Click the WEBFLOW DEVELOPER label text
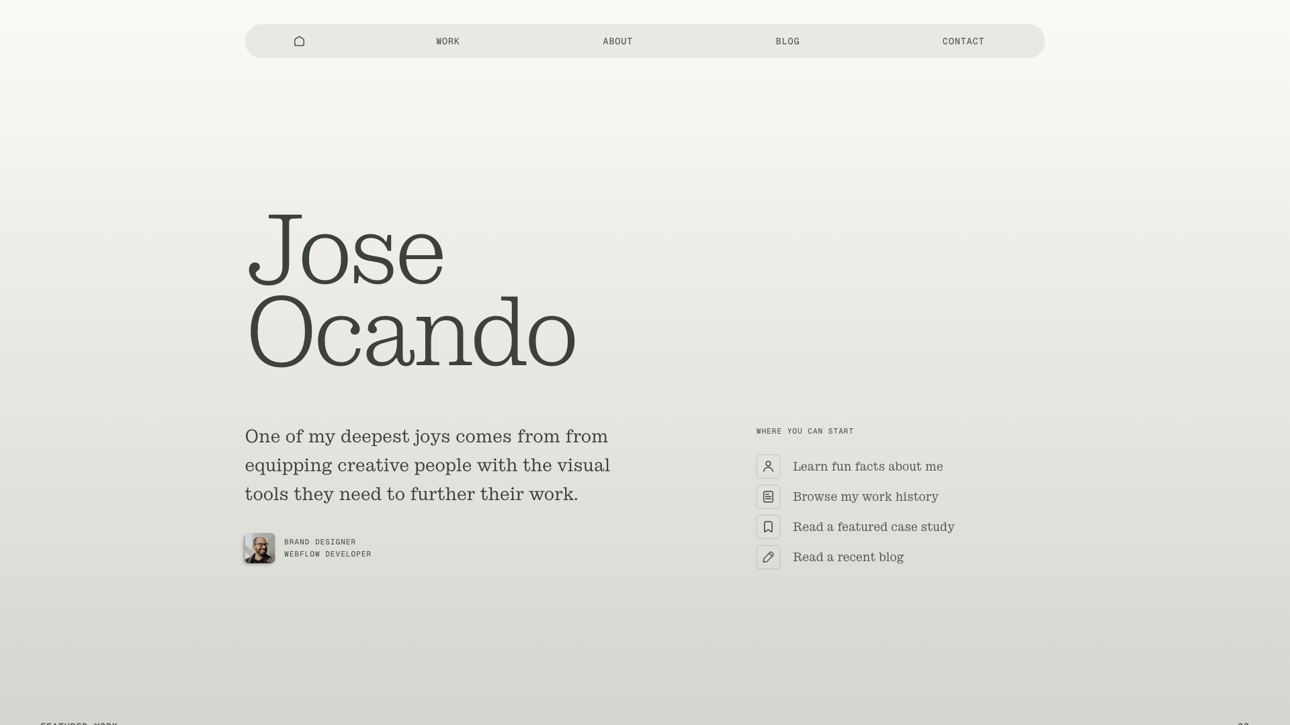The image size is (1290, 725). tap(327, 554)
